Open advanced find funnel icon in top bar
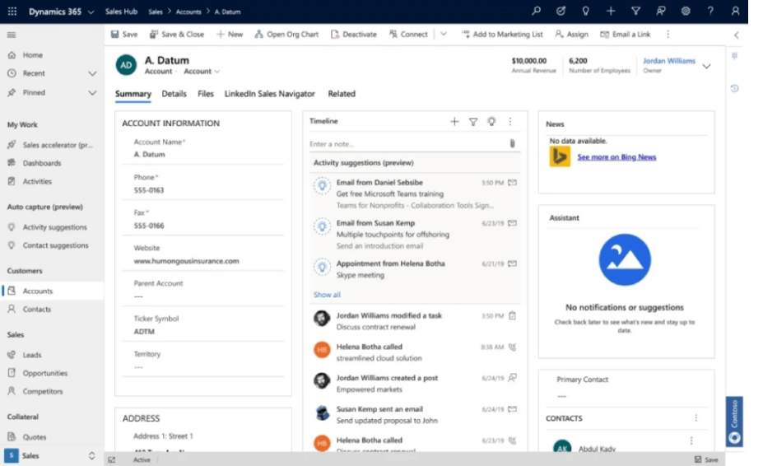This screenshot has height=466, width=763. (635, 11)
